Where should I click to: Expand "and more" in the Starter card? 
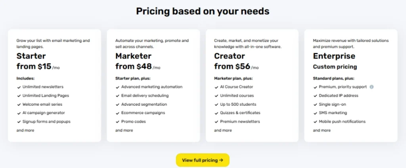click(x=25, y=130)
